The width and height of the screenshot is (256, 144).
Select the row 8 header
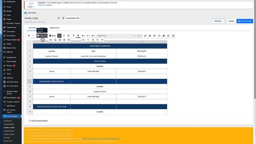pyautogui.click(x=30, y=81)
